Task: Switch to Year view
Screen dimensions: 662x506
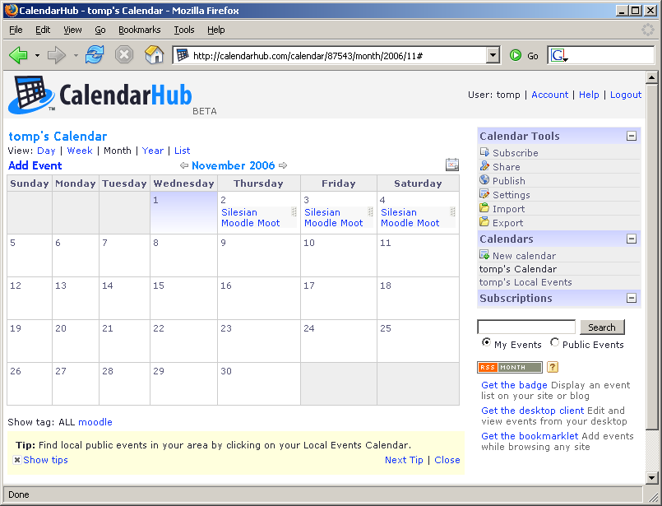Action: 153,151
